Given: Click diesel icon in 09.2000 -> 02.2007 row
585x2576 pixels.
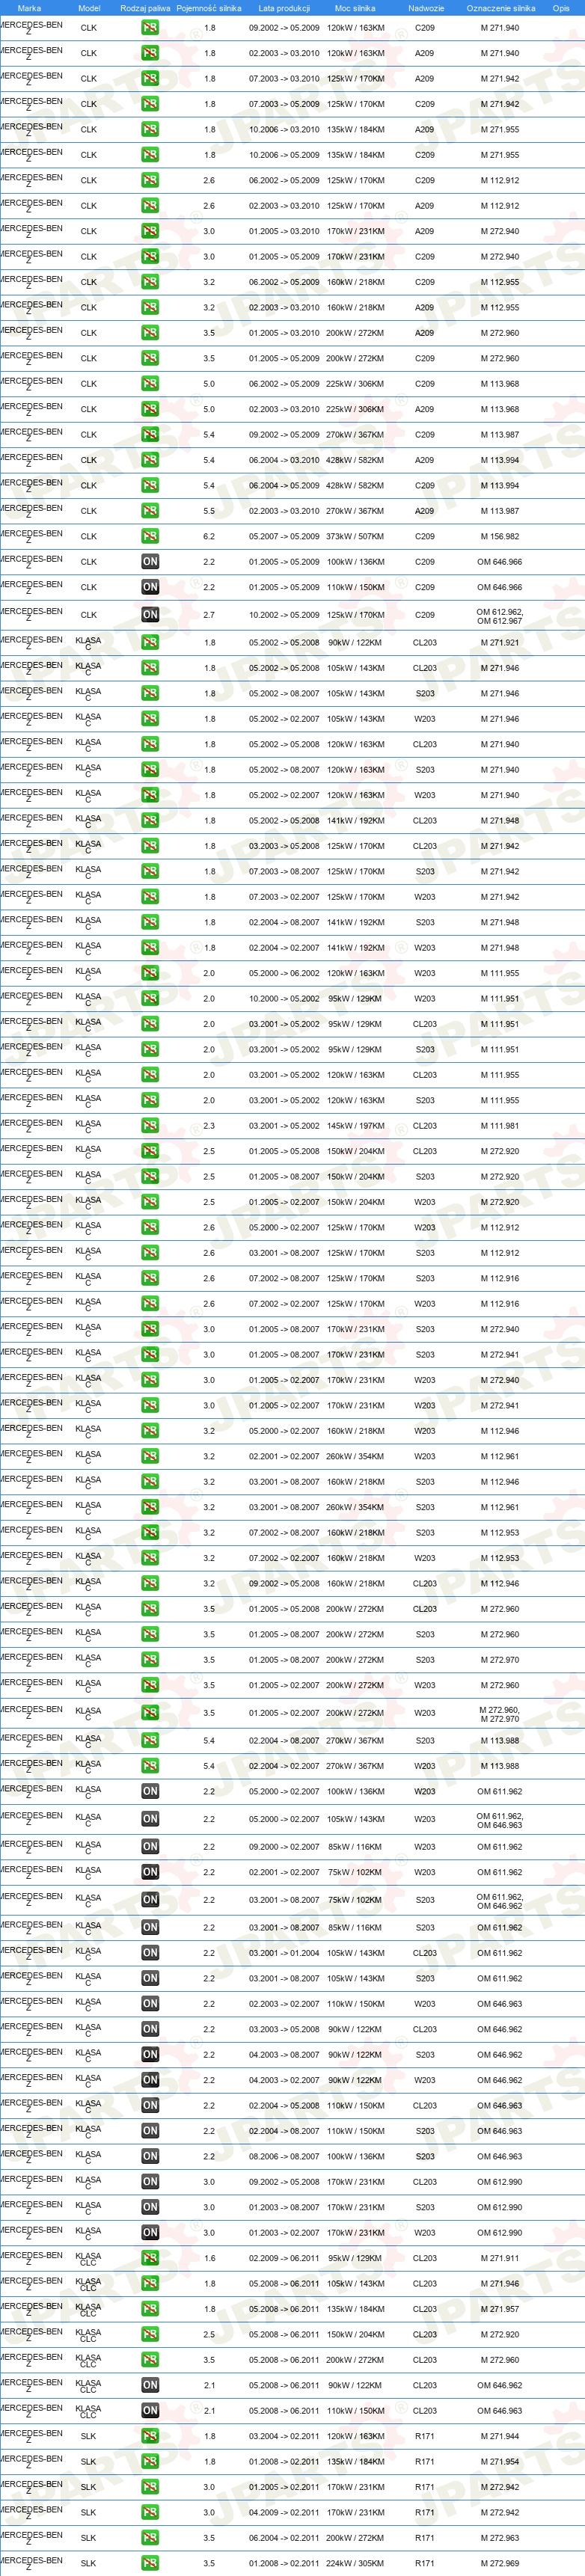Looking at the screenshot, I should pyautogui.click(x=150, y=1846).
